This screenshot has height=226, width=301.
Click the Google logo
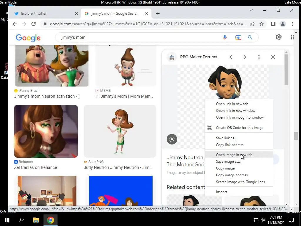click(x=28, y=38)
